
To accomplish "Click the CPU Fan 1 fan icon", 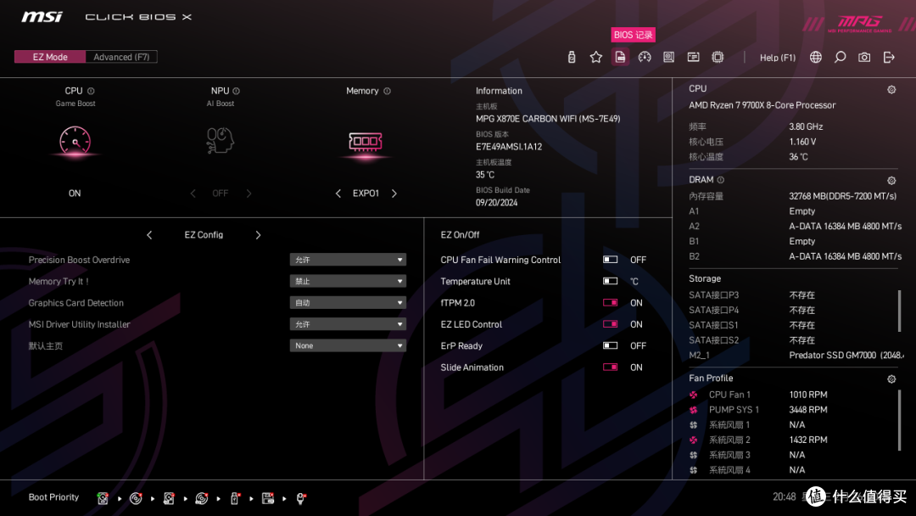I will tap(694, 395).
